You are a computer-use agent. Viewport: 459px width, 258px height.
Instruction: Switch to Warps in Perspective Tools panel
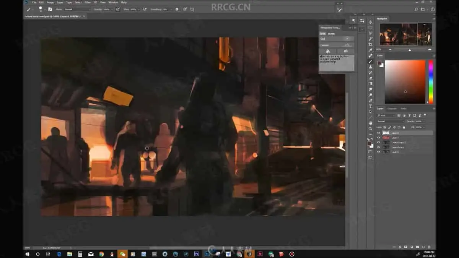[331, 34]
